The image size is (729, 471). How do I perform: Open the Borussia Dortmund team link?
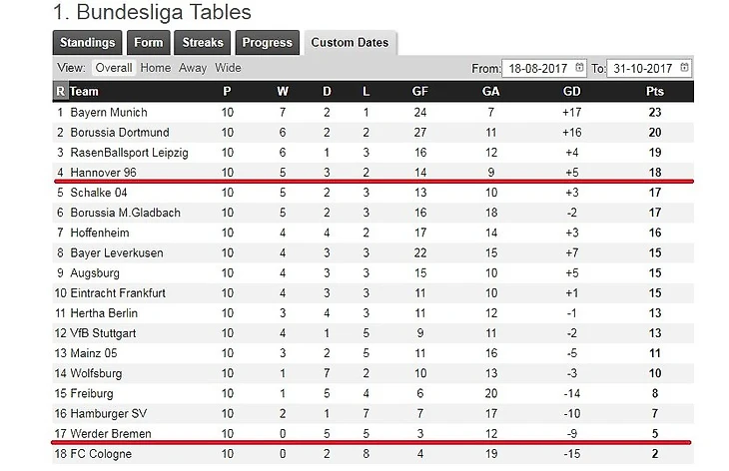click(120, 133)
